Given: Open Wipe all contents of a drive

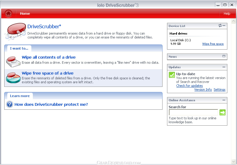Looking at the screenshot, I should (49, 57).
